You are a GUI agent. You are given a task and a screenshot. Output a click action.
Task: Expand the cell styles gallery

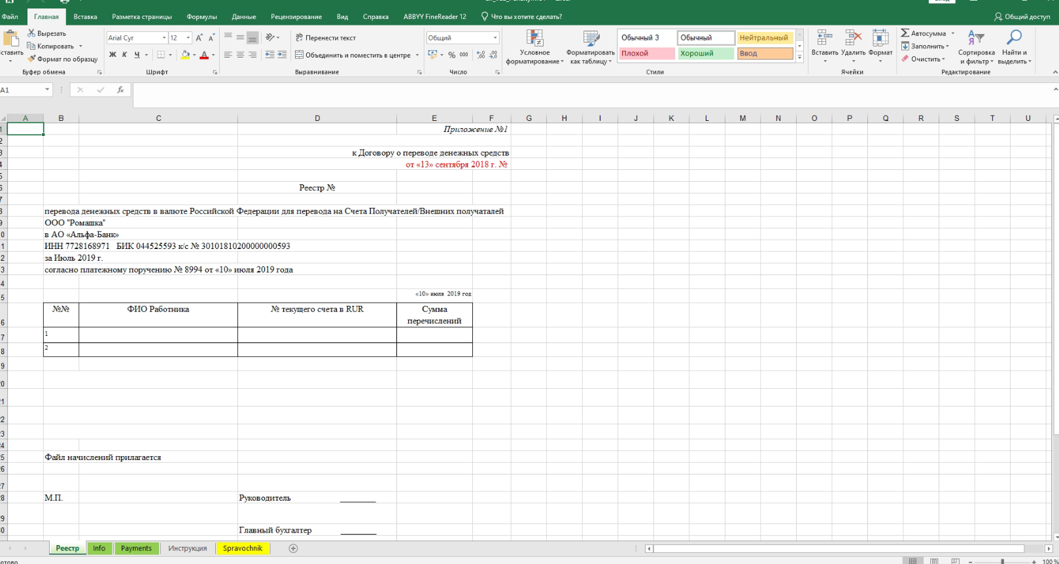click(799, 58)
